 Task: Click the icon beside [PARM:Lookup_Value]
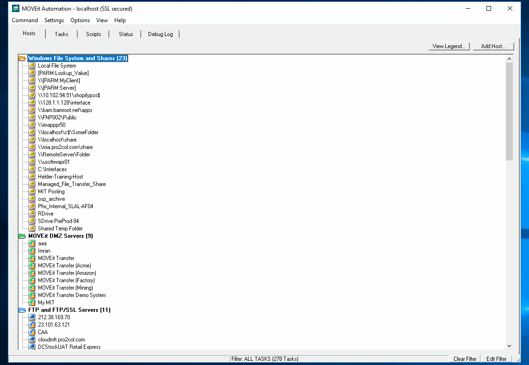coord(32,73)
